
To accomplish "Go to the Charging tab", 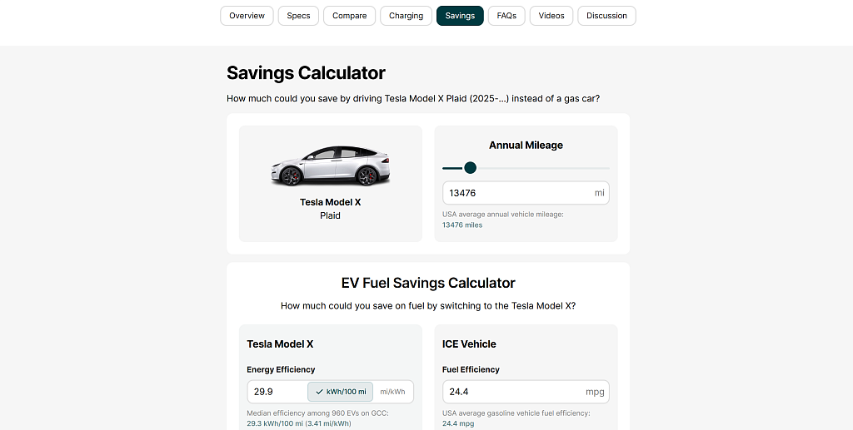I will tap(406, 16).
